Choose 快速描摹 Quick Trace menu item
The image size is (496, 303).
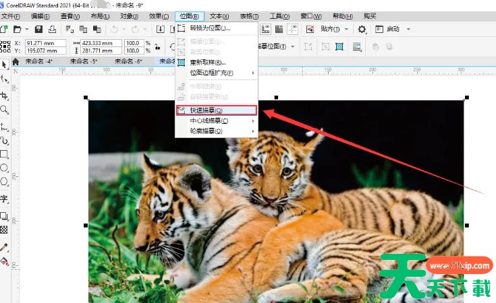(x=217, y=110)
